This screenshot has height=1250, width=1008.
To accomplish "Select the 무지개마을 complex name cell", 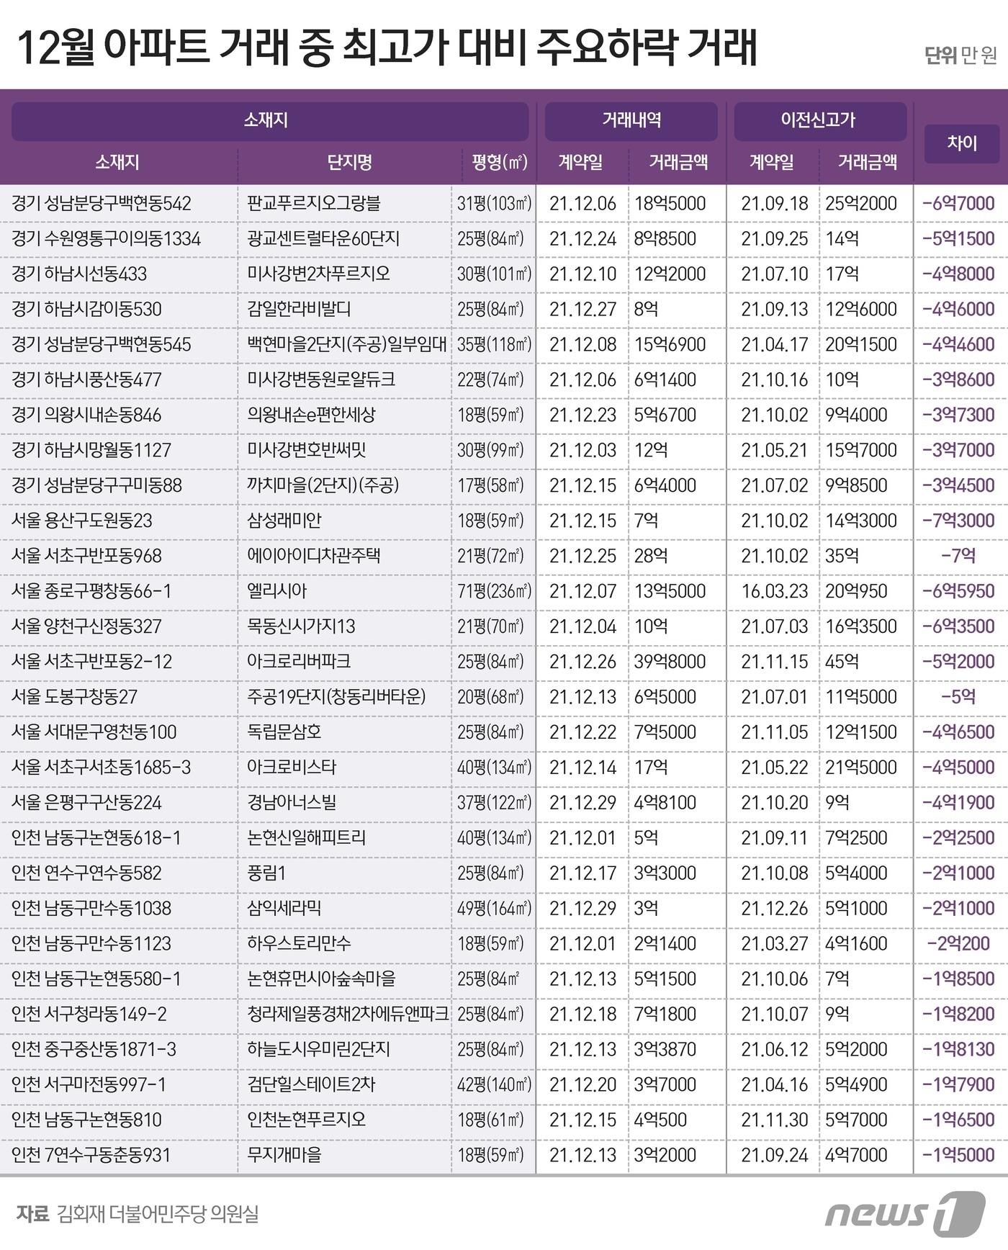I will (x=284, y=1155).
